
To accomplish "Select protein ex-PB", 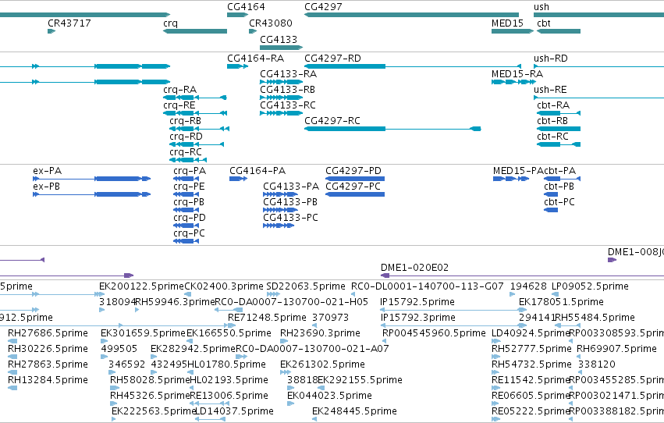I will (91, 194).
